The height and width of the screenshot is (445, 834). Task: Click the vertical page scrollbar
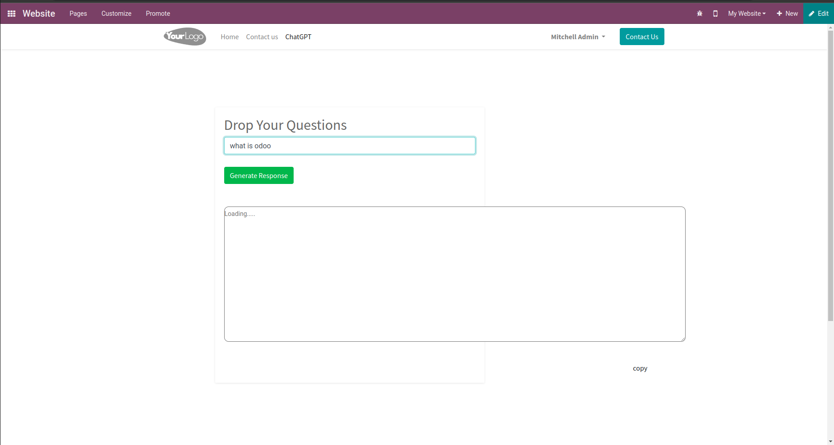(x=830, y=176)
